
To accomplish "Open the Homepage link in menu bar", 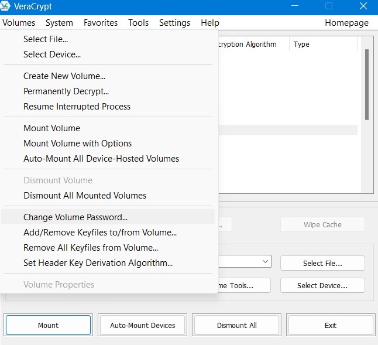I will [346, 23].
